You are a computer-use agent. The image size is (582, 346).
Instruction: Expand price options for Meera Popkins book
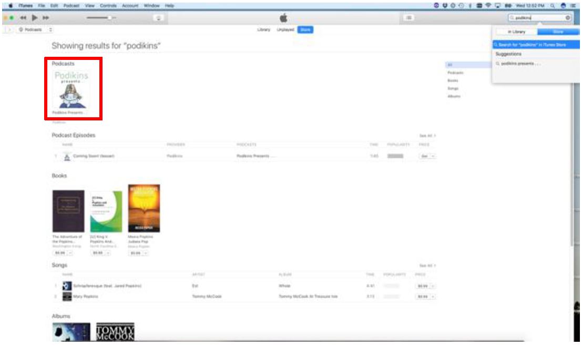(x=146, y=253)
